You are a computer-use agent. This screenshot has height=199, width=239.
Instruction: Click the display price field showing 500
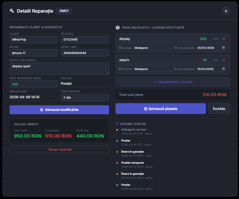[203, 39]
